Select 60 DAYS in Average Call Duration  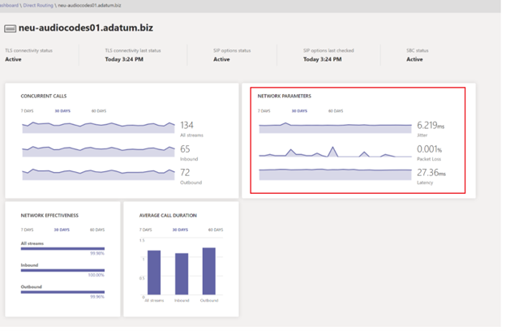[216, 230]
